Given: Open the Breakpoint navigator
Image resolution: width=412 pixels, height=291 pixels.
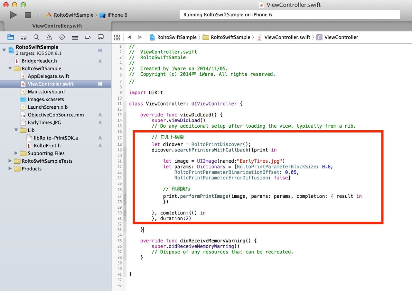Looking at the screenshot, I should (x=88, y=37).
